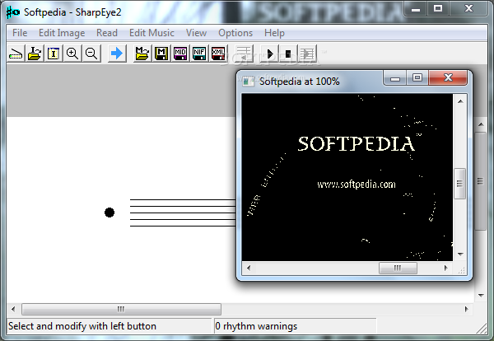The width and height of the screenshot is (494, 341).
Task: Click main window vertical scroll down arrow
Action: point(481,296)
